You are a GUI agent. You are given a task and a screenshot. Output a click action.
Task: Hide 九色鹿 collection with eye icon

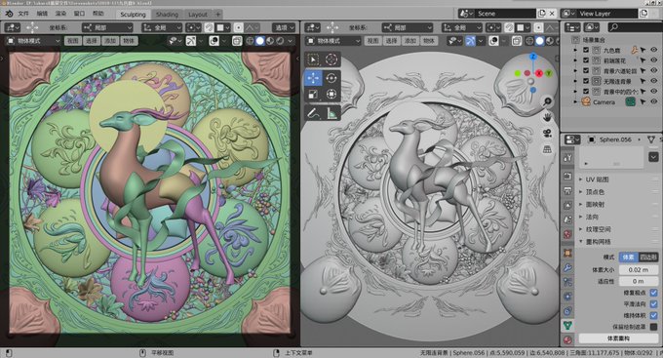653,50
